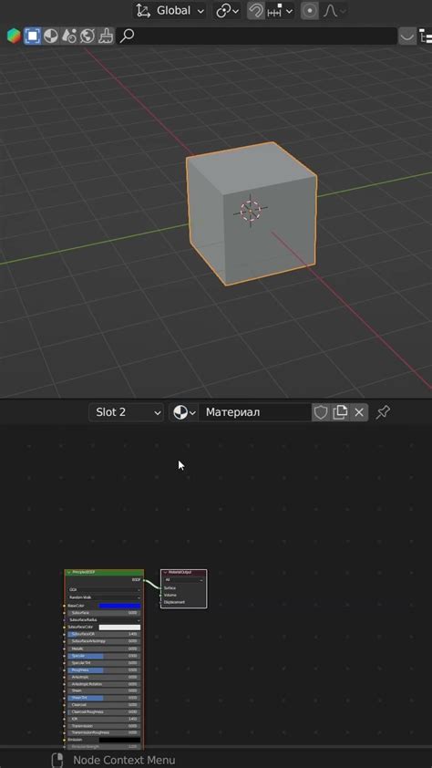Open the transform pivot point menu

point(228,11)
